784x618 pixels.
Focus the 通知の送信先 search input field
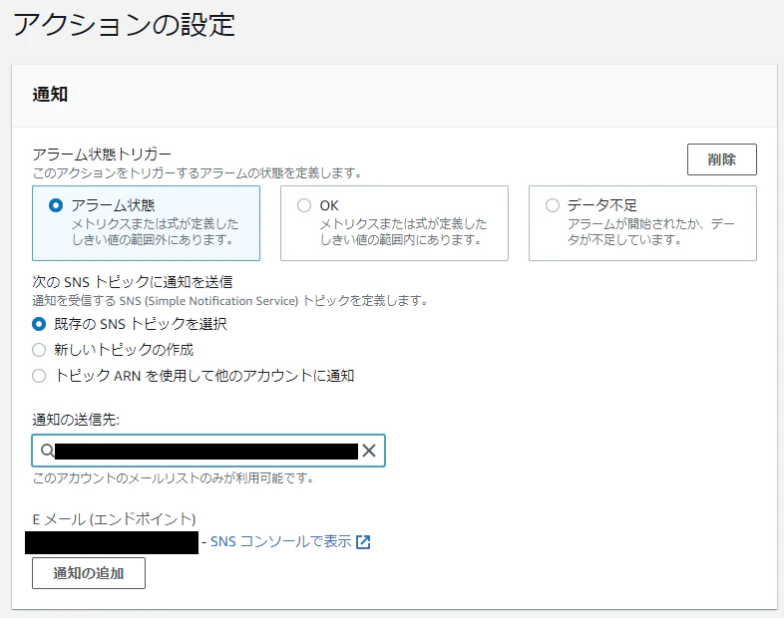click(208, 451)
